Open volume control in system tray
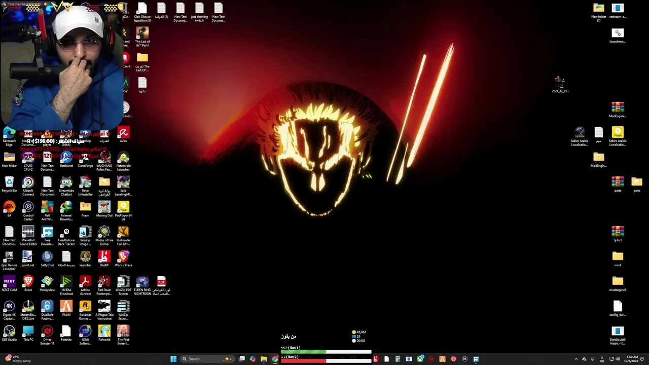Image resolution: width=649 pixels, height=365 pixels. click(618, 359)
